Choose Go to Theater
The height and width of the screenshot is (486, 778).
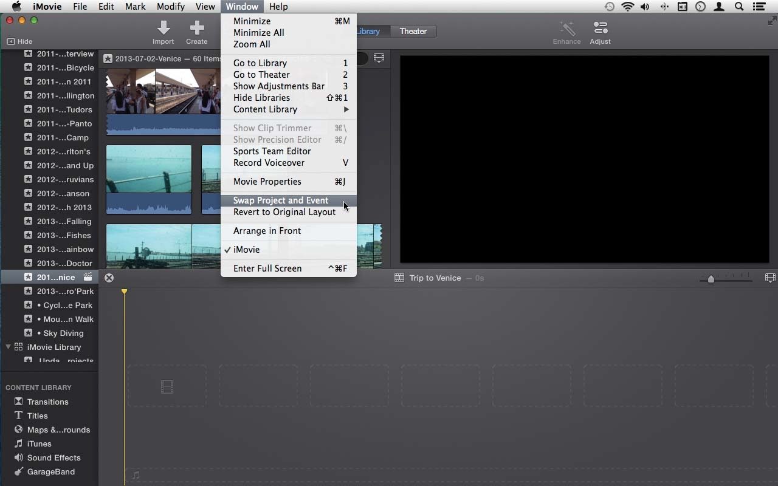pyautogui.click(x=289, y=75)
